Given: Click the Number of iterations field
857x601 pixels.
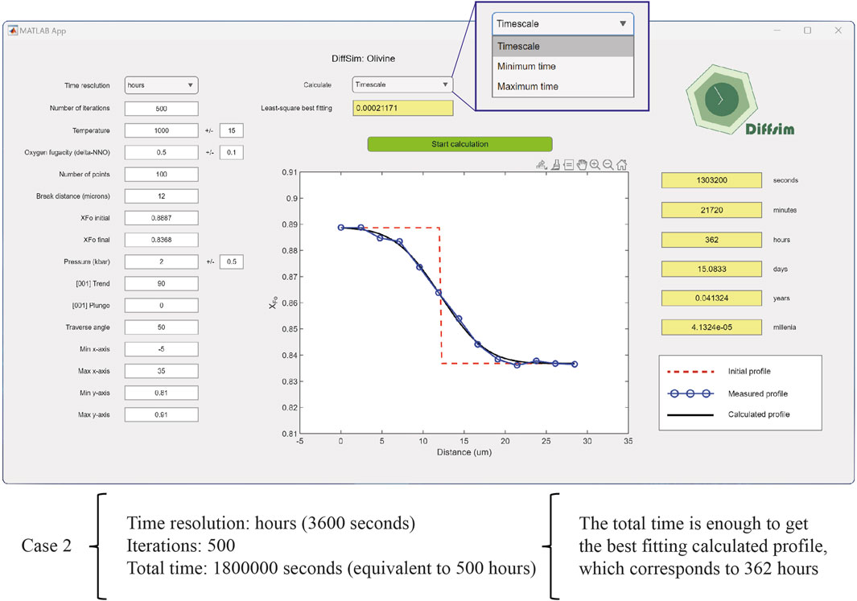Looking at the screenshot, I should point(161,109).
